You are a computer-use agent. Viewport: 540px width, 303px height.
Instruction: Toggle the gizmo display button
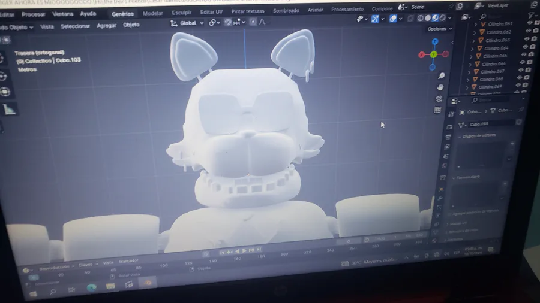coord(375,19)
